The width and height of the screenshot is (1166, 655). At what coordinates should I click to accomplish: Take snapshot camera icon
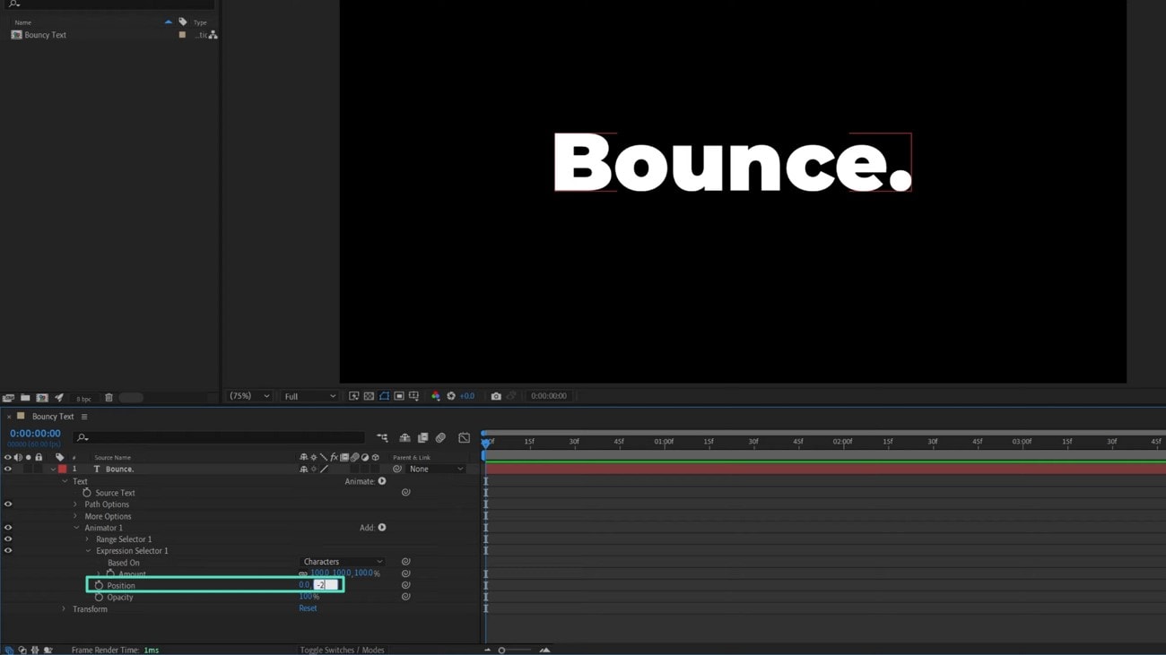496,396
